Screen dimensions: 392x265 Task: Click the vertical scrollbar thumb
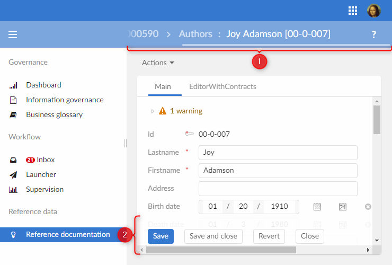(377, 120)
